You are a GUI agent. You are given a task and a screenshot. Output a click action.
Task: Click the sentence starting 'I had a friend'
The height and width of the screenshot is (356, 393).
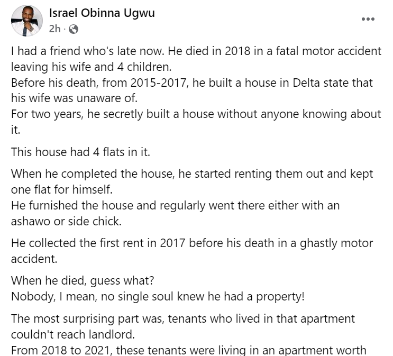click(196, 51)
